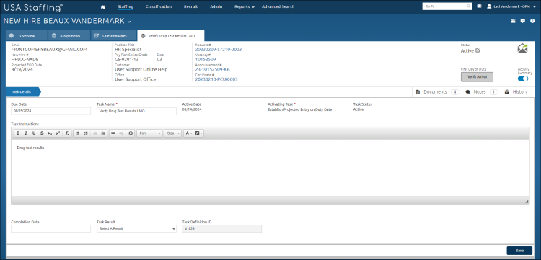Viewport: 541px width, 260px height.
Task: Insert a bulleted list in editor
Action: (86, 133)
